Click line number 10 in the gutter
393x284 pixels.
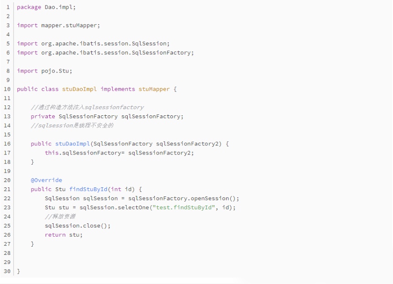pyautogui.click(x=6, y=89)
